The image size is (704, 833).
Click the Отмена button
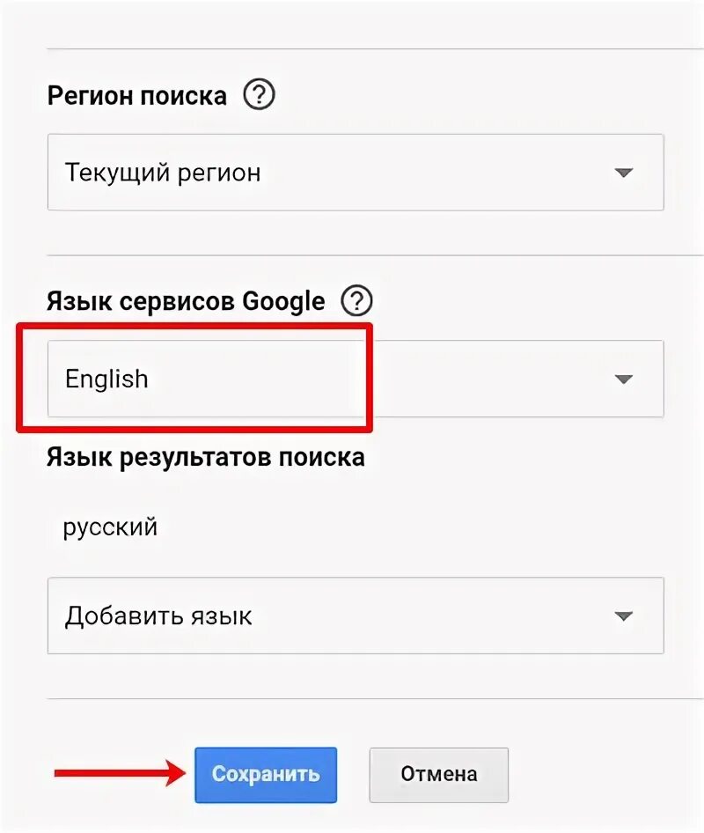438,775
